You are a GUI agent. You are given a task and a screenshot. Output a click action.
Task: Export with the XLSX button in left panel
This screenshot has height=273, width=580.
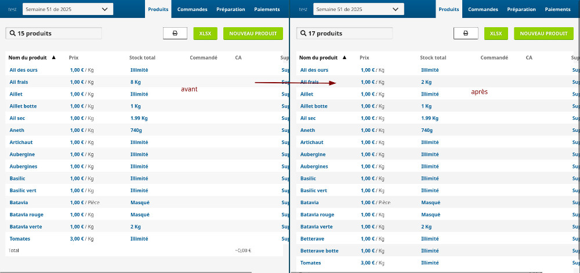point(205,34)
